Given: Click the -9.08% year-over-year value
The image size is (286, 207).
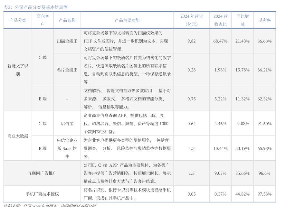Looking at the screenshot, I should (242, 124).
